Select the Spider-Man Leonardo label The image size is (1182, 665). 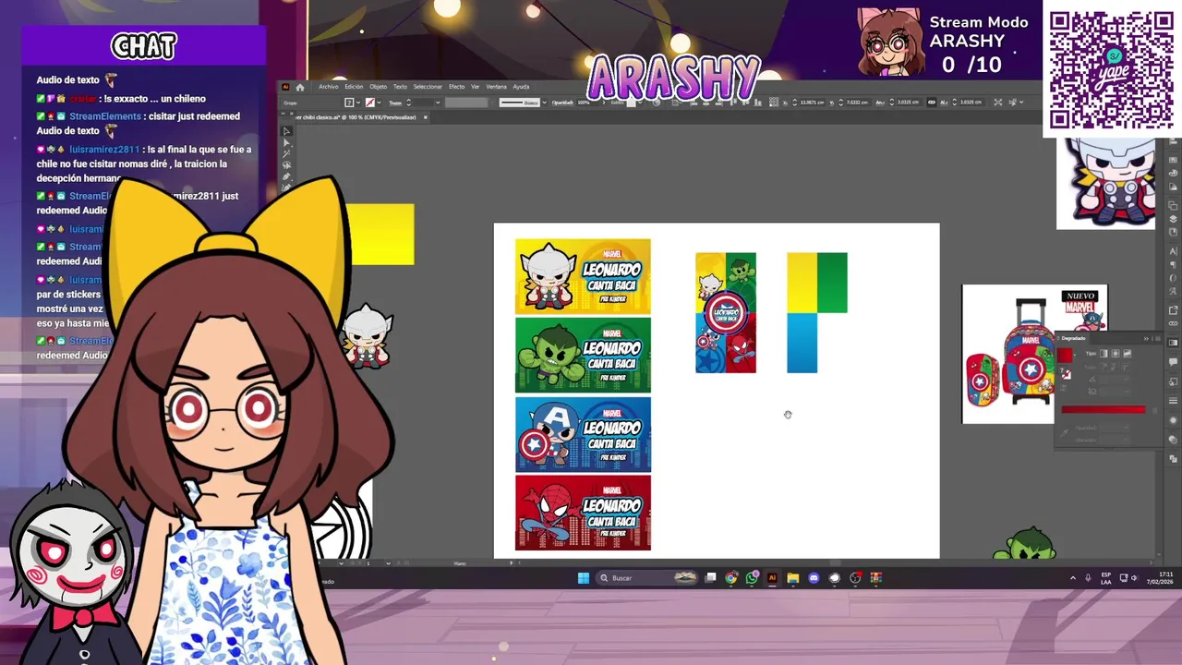(583, 513)
